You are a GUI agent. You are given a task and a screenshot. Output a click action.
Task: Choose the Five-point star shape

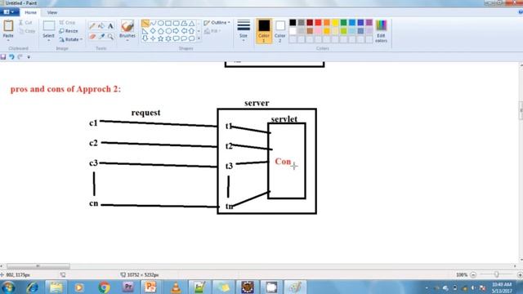(161, 38)
